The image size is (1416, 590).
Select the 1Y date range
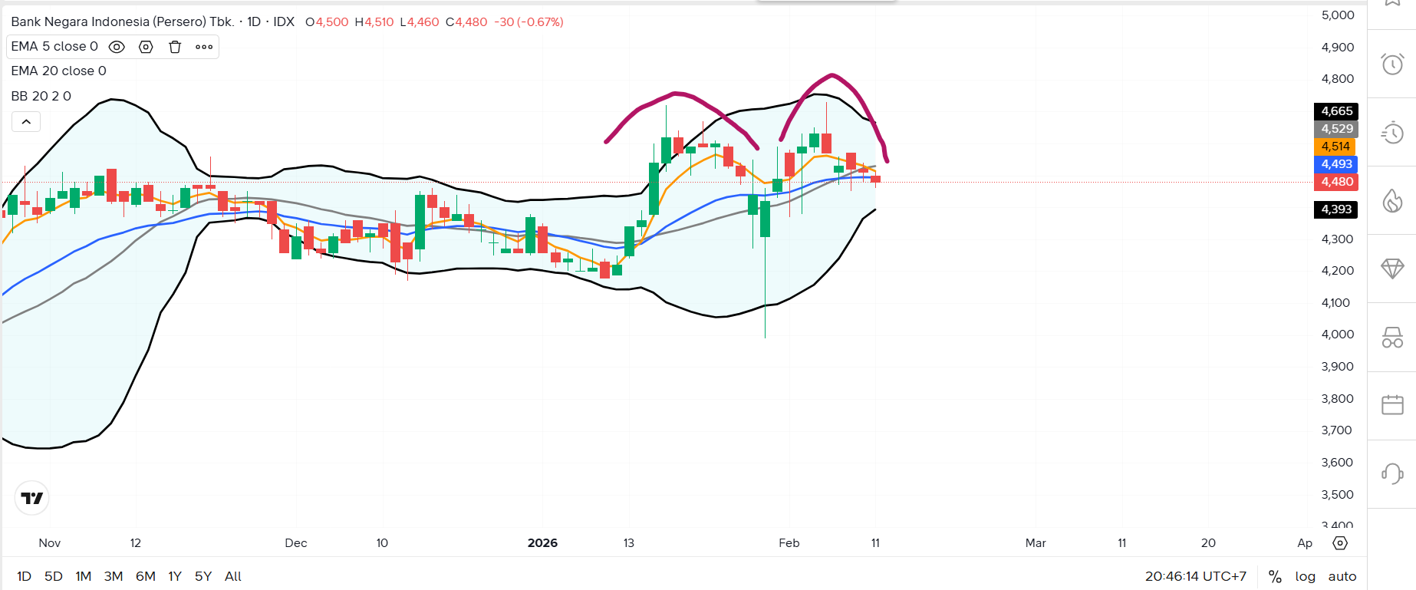coord(175,576)
